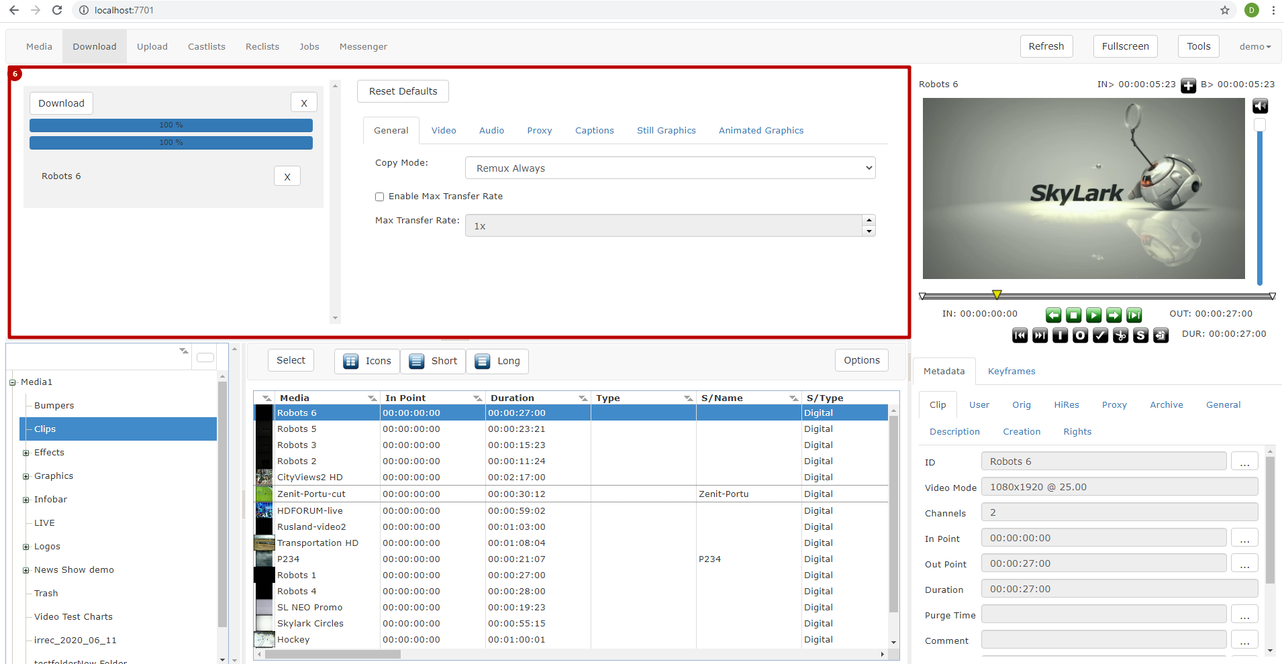Open the Archive metadata tab
The height and width of the screenshot is (664, 1284).
coord(1167,405)
